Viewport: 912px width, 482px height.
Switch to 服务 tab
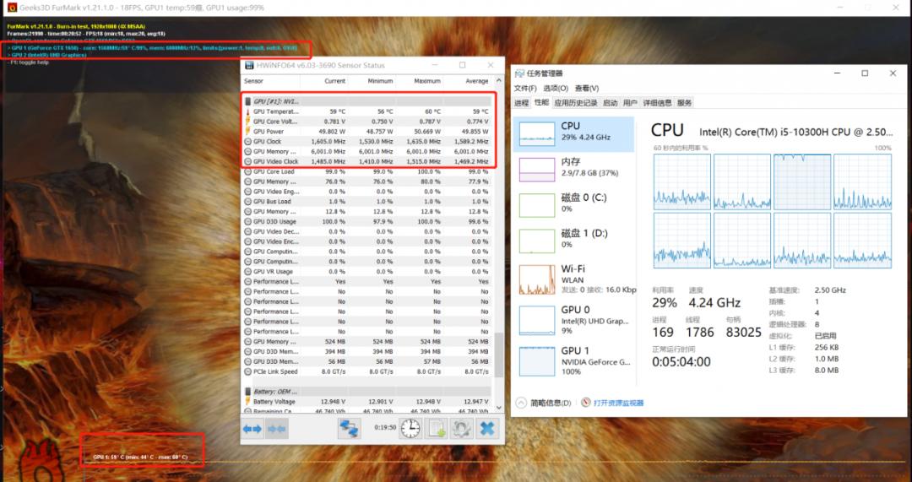click(x=685, y=103)
